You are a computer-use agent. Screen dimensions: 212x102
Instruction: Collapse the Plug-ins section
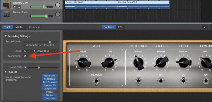click(x=6, y=72)
